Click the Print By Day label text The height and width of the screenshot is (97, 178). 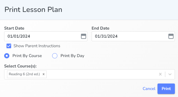click(x=72, y=56)
